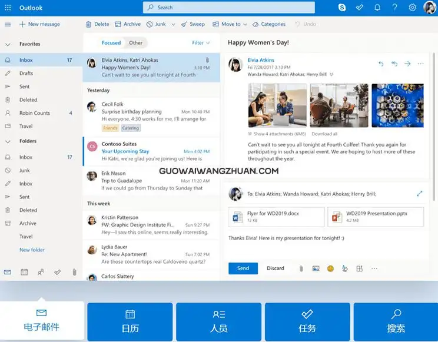Open Flyer for WD2019.docx attachment
Screen dimensions: 438x342
point(277,217)
